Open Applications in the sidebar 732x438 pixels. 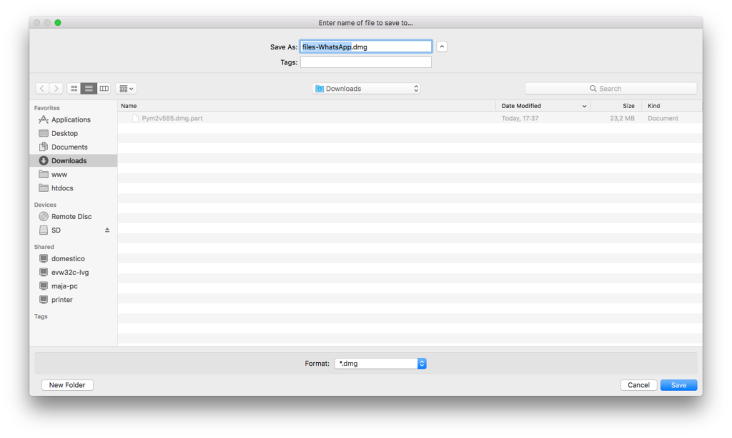(71, 120)
